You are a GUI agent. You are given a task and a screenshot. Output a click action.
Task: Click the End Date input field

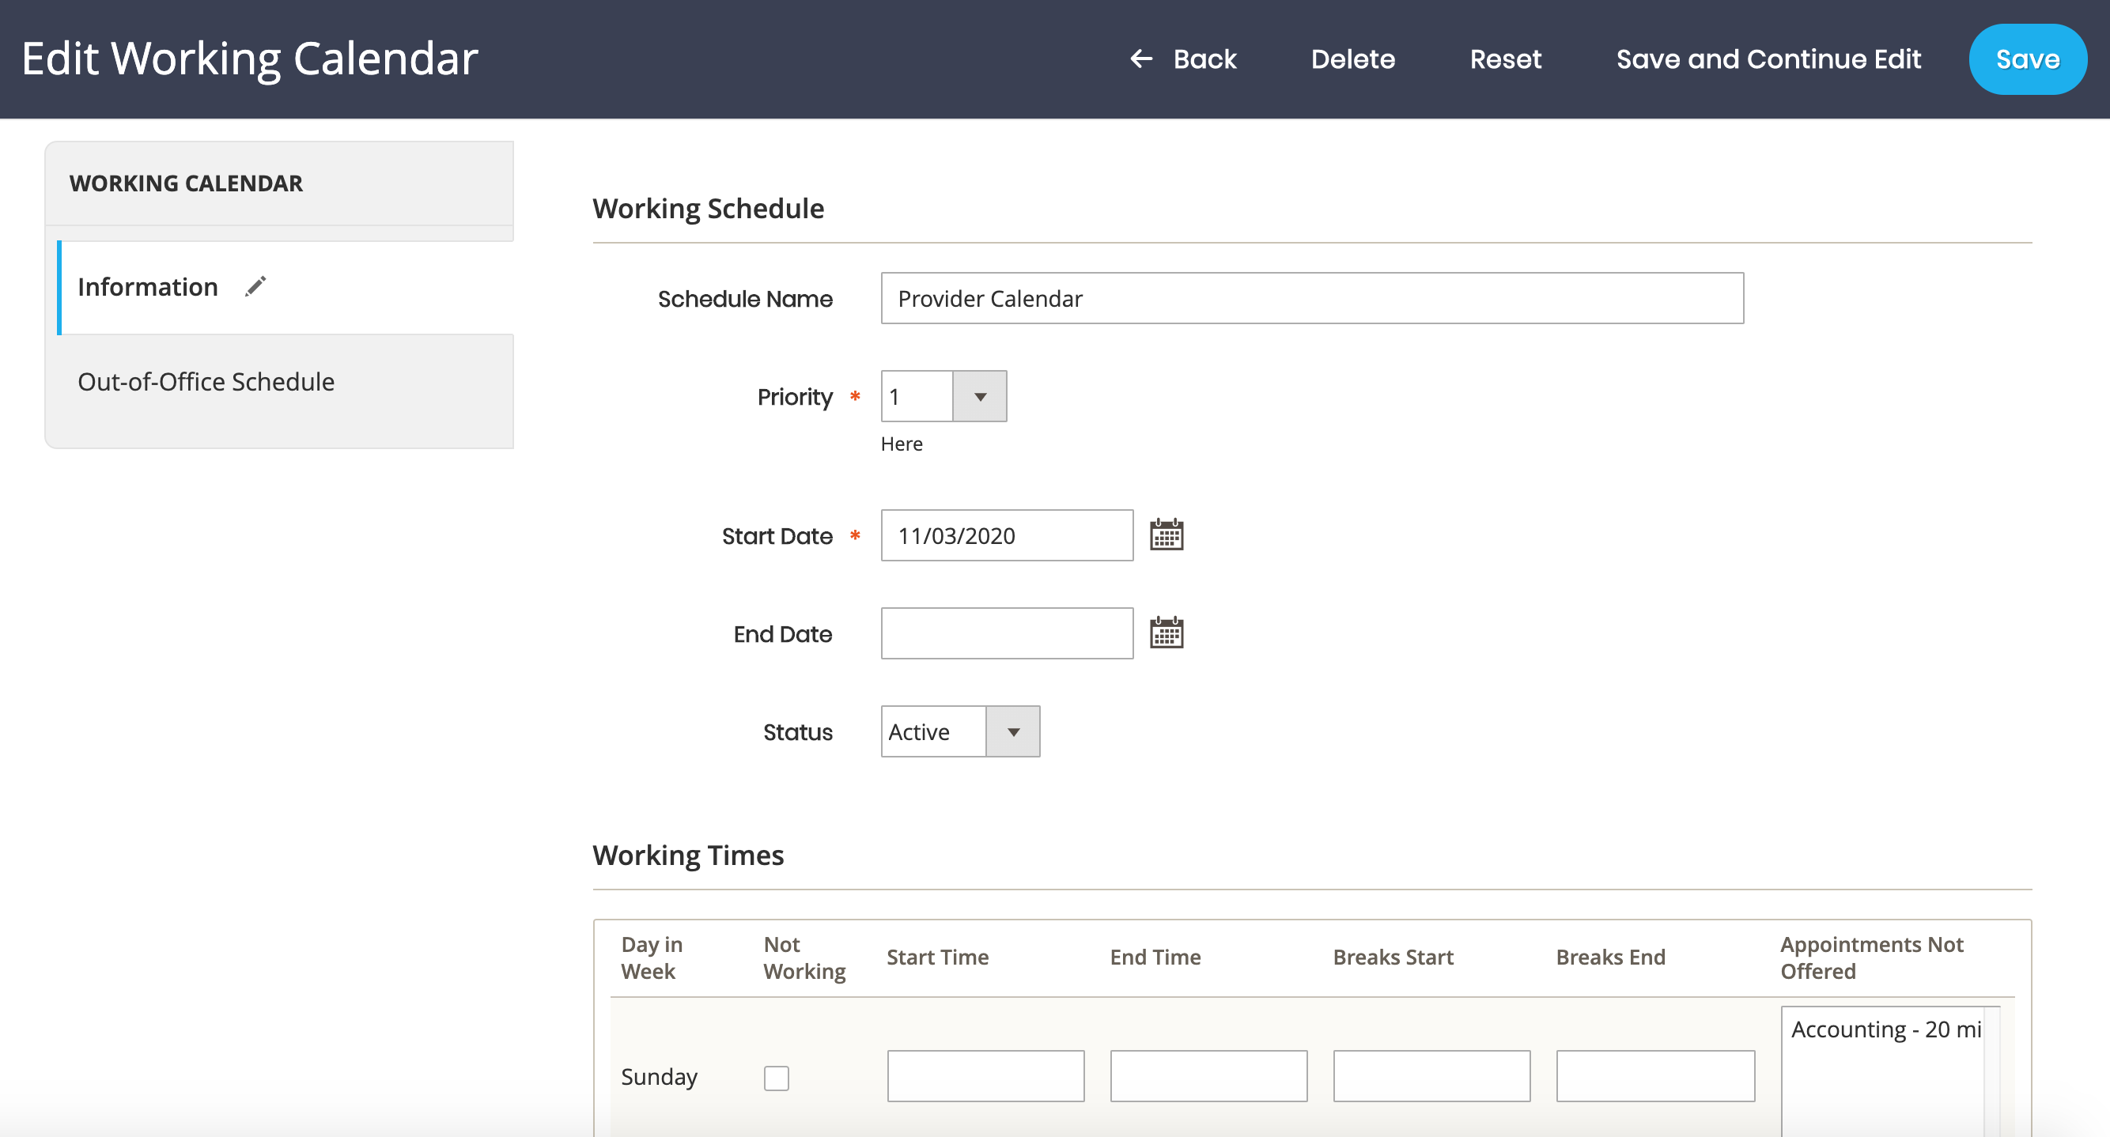pos(1007,633)
